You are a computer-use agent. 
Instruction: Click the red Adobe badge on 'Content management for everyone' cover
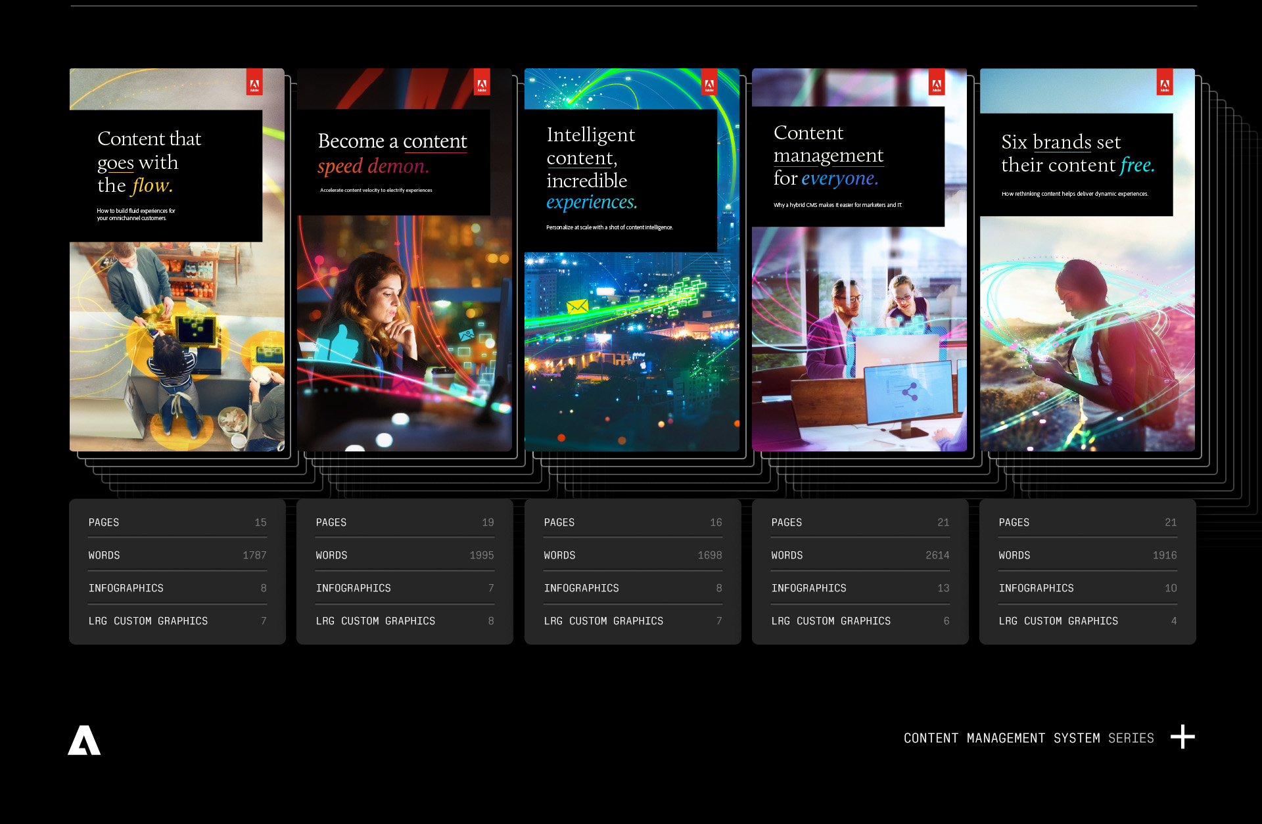coord(937,83)
